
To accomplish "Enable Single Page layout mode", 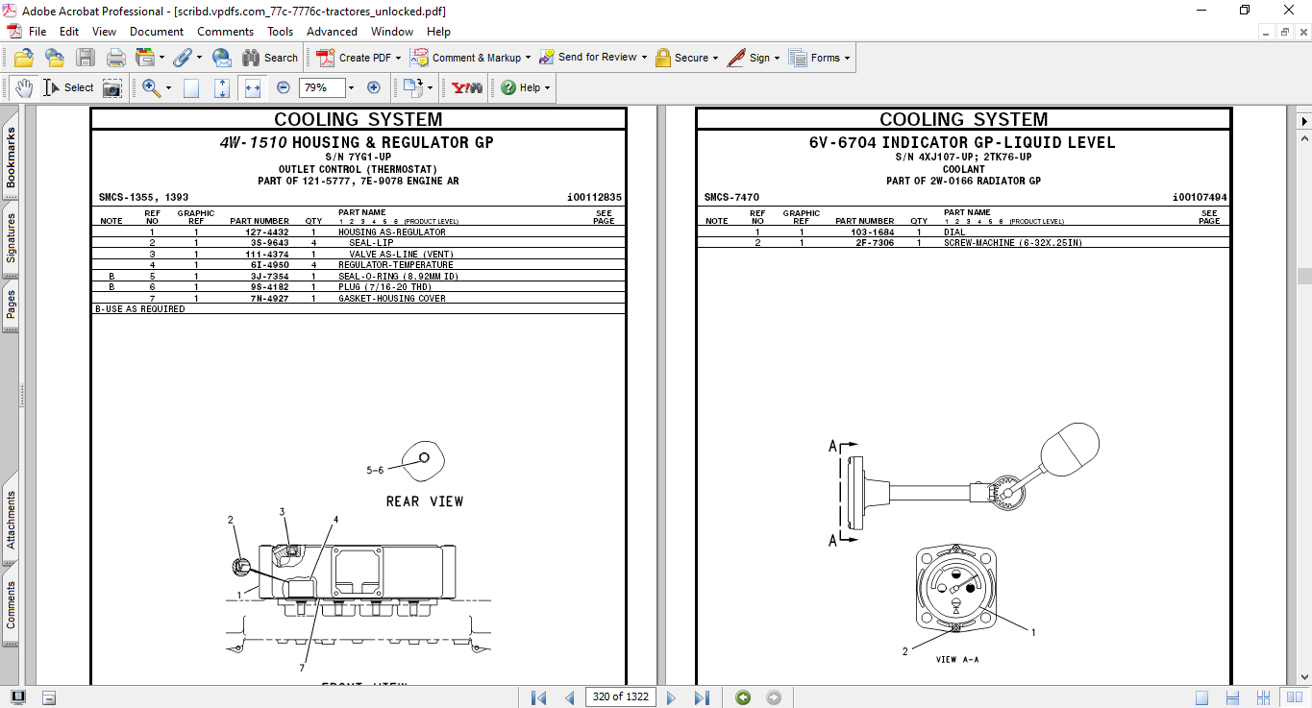I will (1201, 696).
